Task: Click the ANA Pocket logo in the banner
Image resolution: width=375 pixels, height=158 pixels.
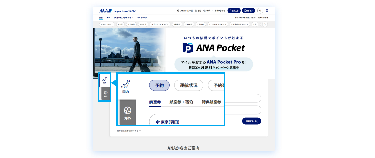Action: 214,48
